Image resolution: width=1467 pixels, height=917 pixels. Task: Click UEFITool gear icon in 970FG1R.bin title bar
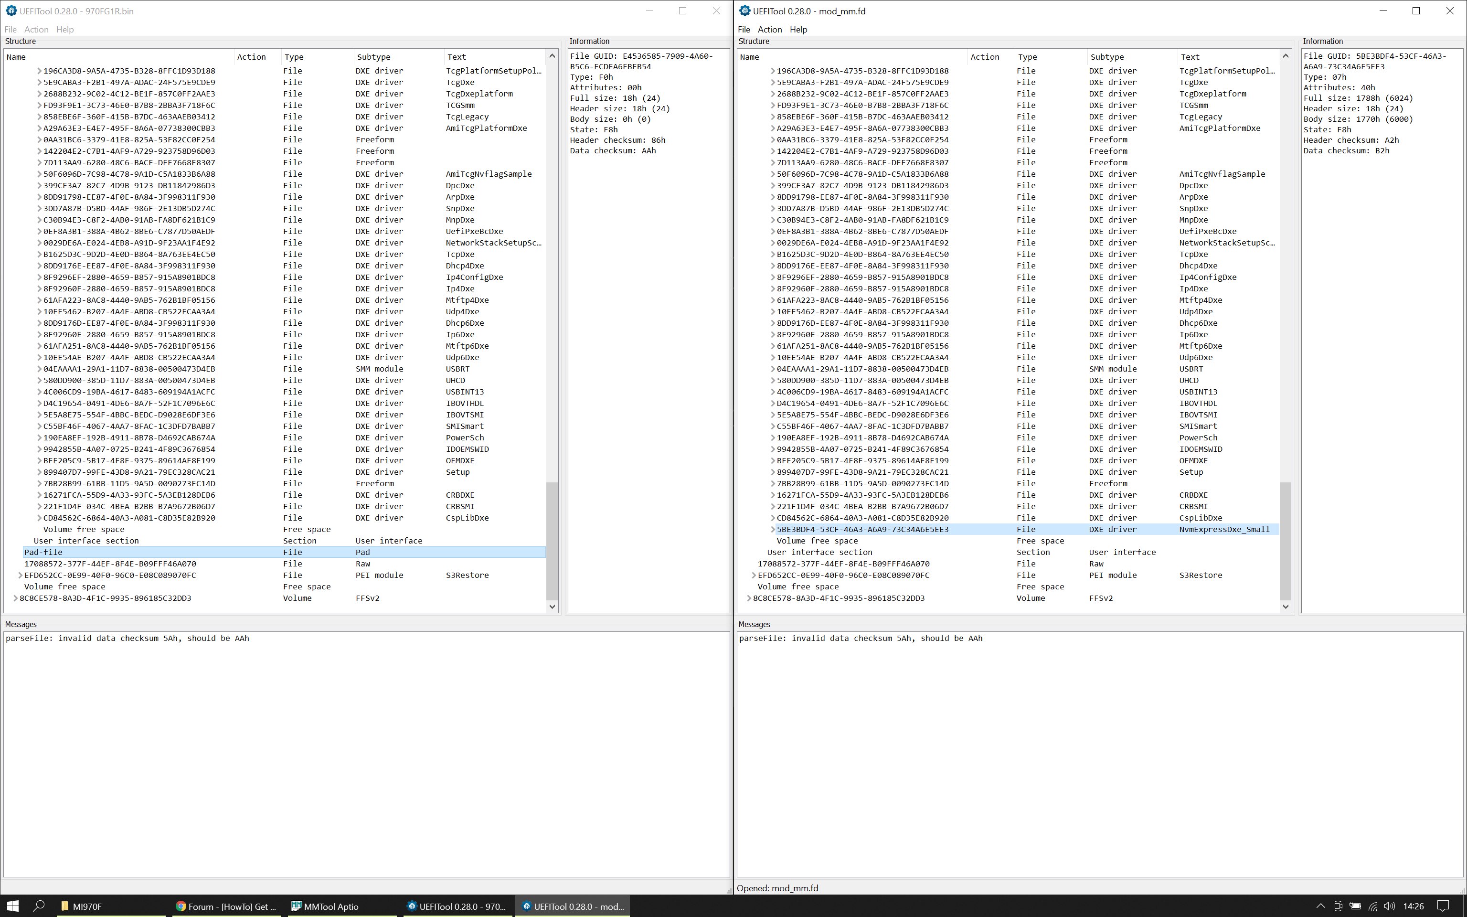click(x=11, y=11)
